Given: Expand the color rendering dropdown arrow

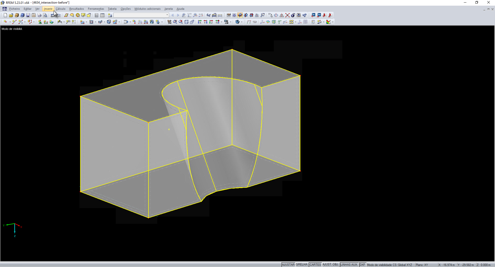Looking at the screenshot, I should click(333, 22).
